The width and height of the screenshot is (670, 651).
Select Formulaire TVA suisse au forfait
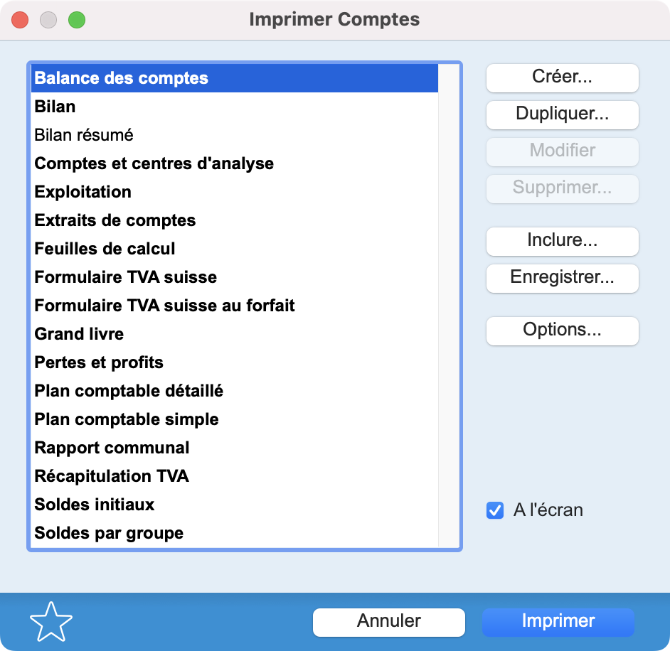[x=235, y=306]
